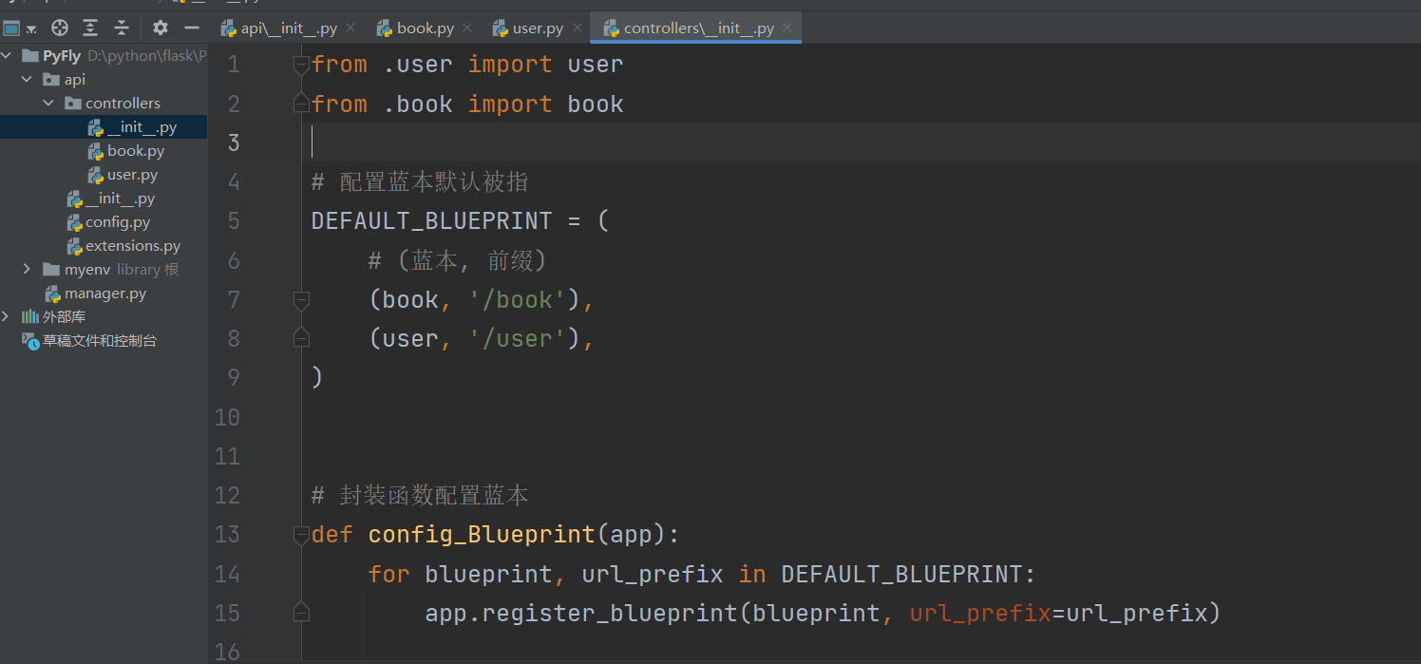Click Python icon on api\__init__.py tab
The width and height of the screenshot is (1421, 664).
(x=228, y=28)
